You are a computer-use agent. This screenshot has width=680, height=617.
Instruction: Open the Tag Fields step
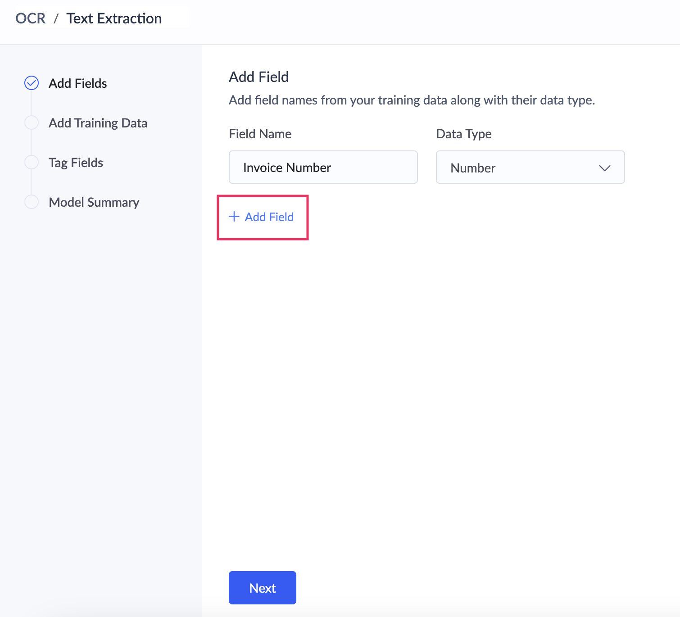pyautogui.click(x=76, y=163)
